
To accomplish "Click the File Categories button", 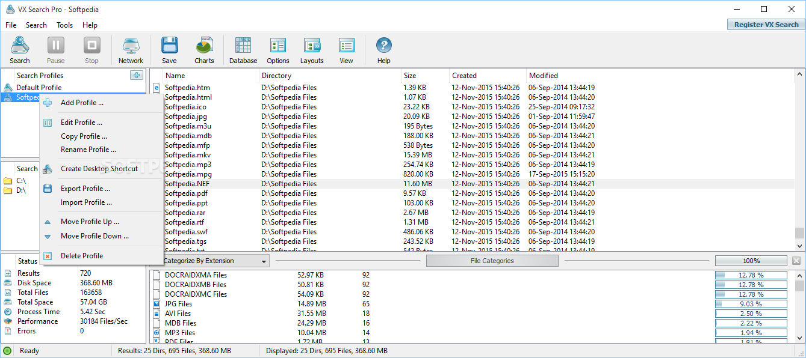I will pyautogui.click(x=492, y=261).
